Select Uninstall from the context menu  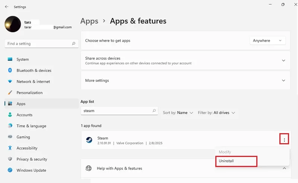click(x=236, y=161)
